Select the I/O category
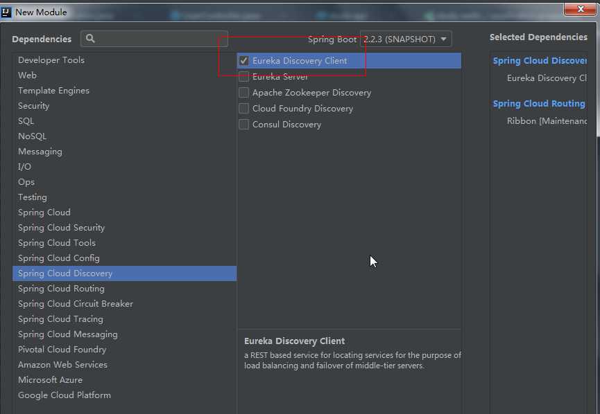600x414 pixels. pyautogui.click(x=124, y=167)
